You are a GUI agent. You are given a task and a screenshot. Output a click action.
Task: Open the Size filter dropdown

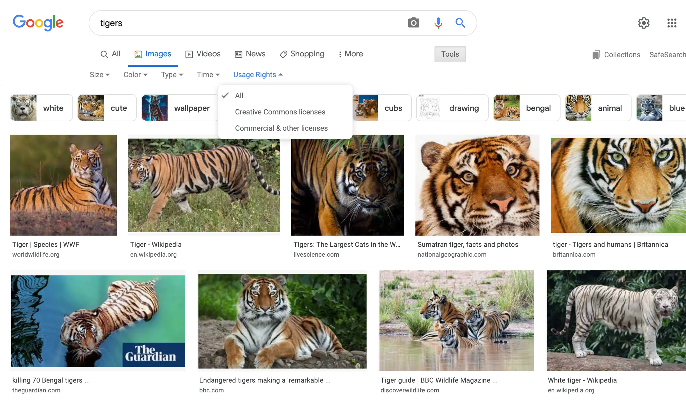click(100, 75)
